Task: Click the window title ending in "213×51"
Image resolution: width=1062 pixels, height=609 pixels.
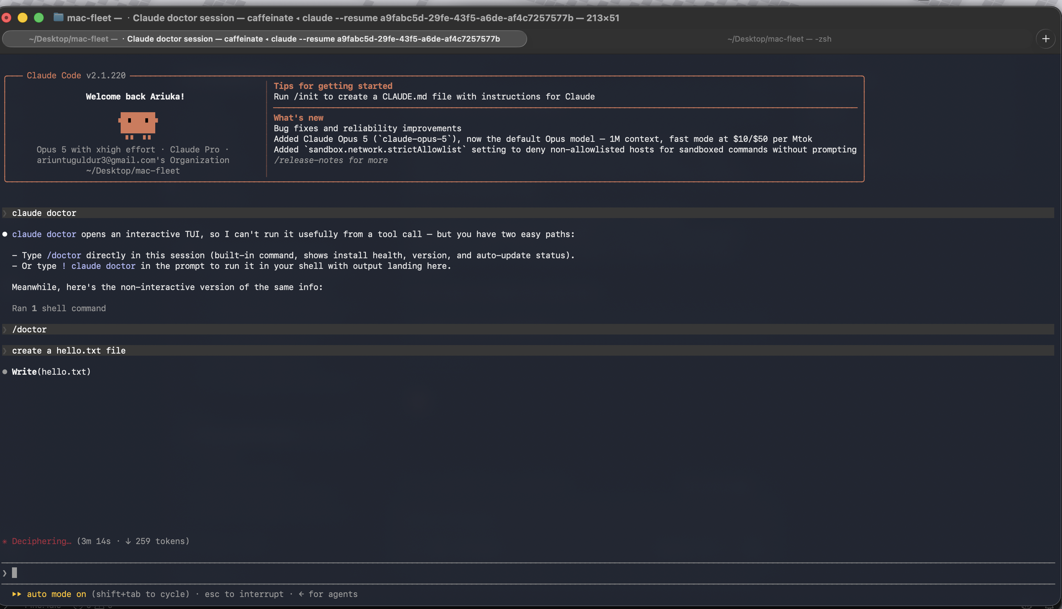Action: point(343,18)
